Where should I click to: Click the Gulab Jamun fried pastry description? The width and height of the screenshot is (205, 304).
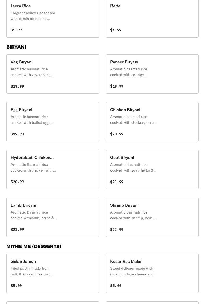pos(32,271)
